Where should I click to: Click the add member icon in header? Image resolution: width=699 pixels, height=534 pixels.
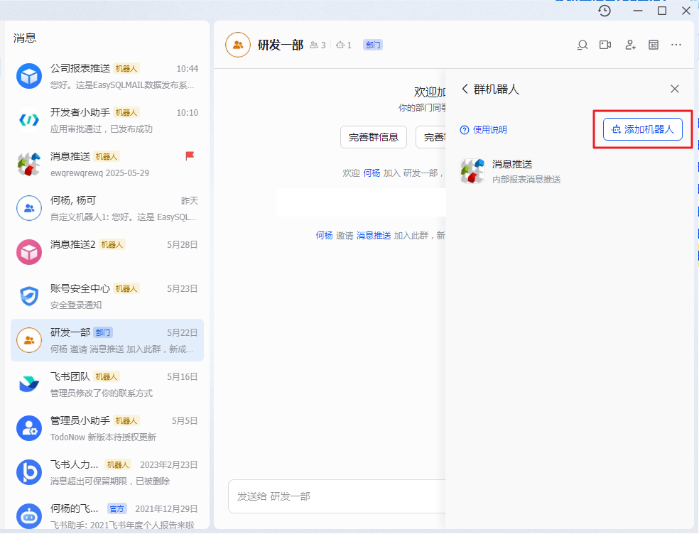coord(630,45)
